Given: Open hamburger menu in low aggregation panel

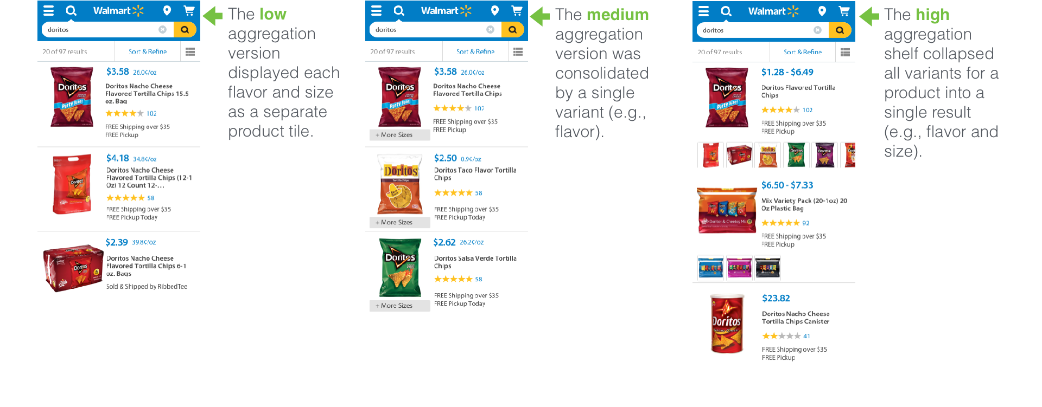Looking at the screenshot, I should point(49,11).
